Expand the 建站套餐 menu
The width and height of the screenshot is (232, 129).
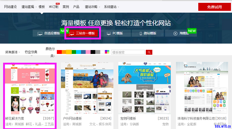point(29,7)
